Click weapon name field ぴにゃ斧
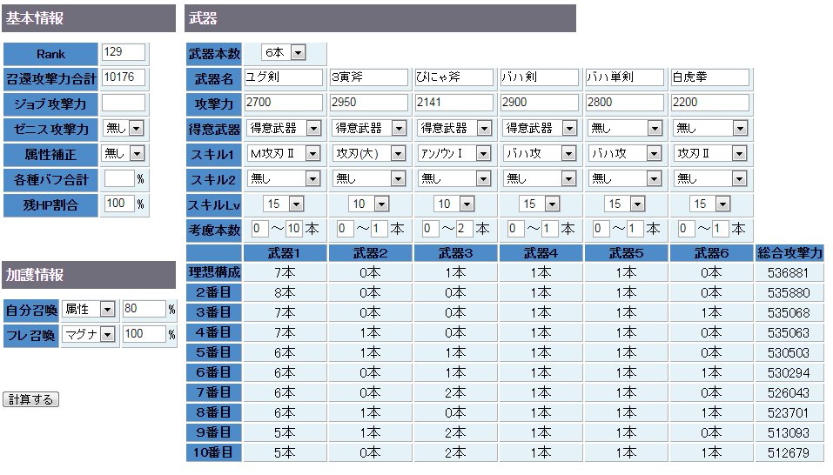Image resolution: width=833 pixels, height=475 pixels. tap(453, 77)
